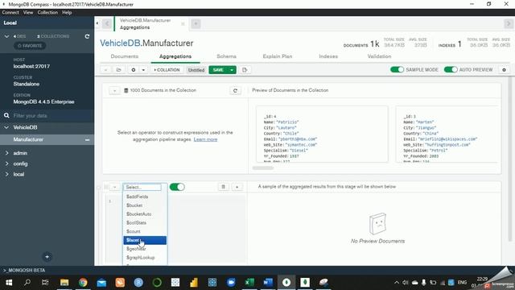The image size is (515, 290).
Task: Click the minus icon on Manufacturer row
Action: 87,139
